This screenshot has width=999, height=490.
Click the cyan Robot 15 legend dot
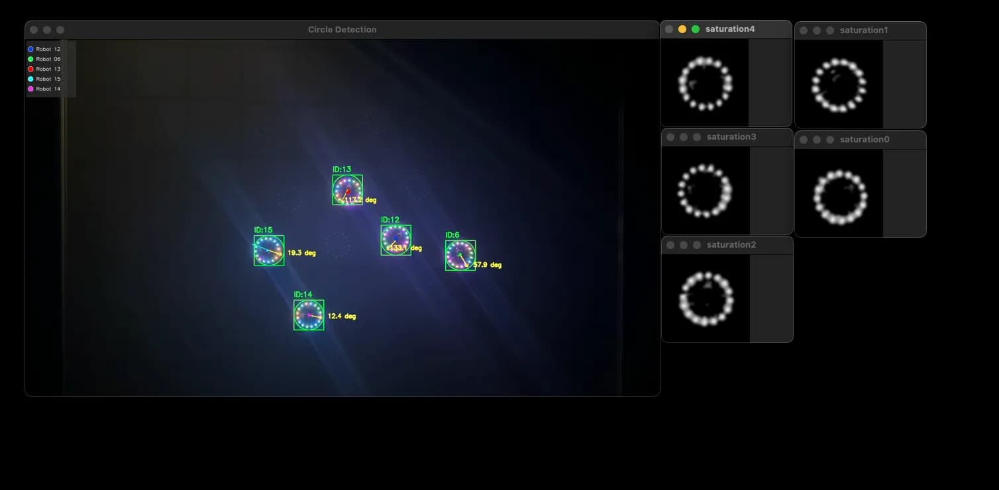(30, 79)
